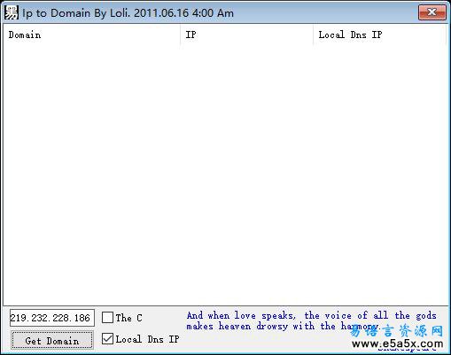Uncheck the Local Dns IP checkbox
Screen dimensions: 451x355
(107, 339)
